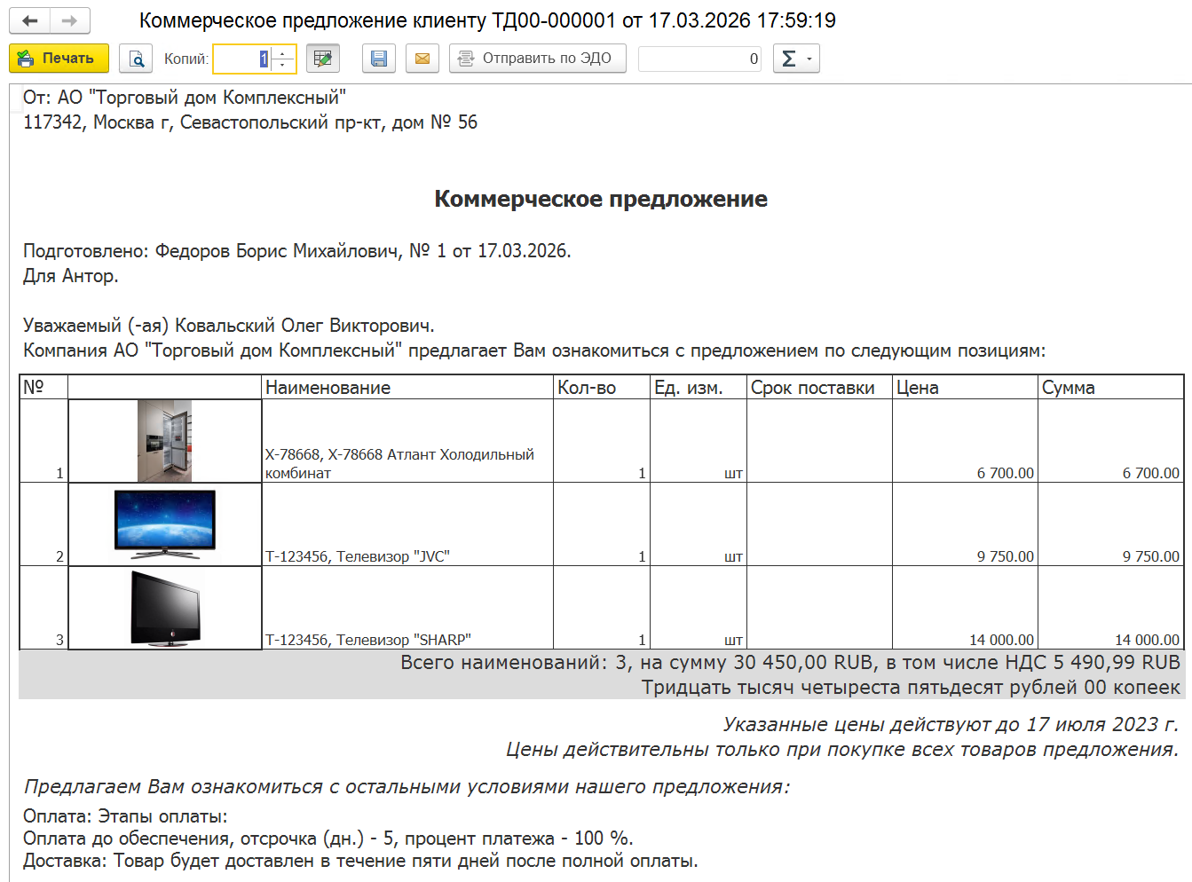1192x882 pixels.
Task: Click the line 'Оплата до обеспечения, отсрочка (дн.) - 5'
Action: tap(328, 839)
